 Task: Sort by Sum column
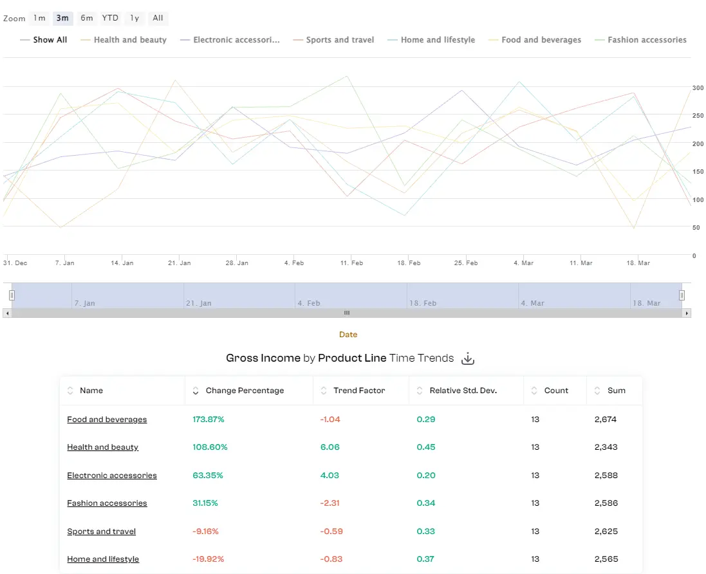coord(597,390)
